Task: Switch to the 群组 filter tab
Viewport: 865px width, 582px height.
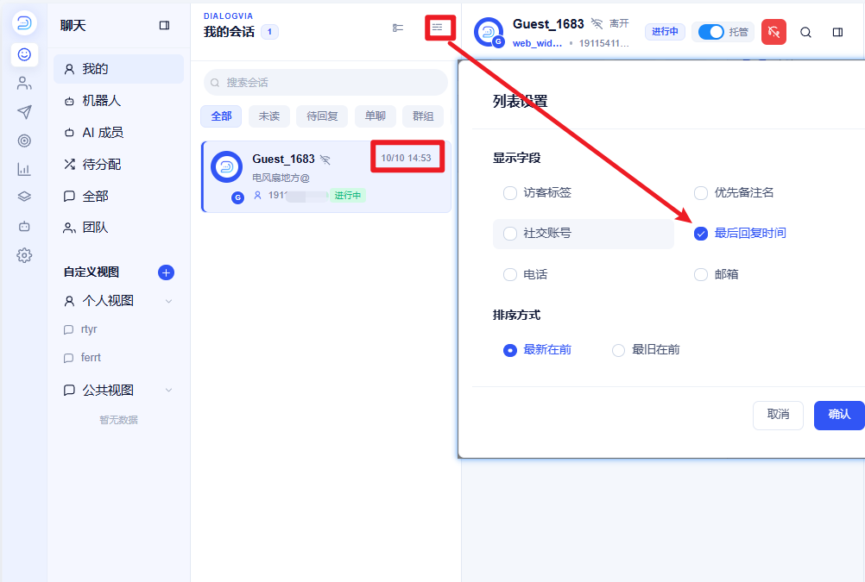Action: point(423,116)
